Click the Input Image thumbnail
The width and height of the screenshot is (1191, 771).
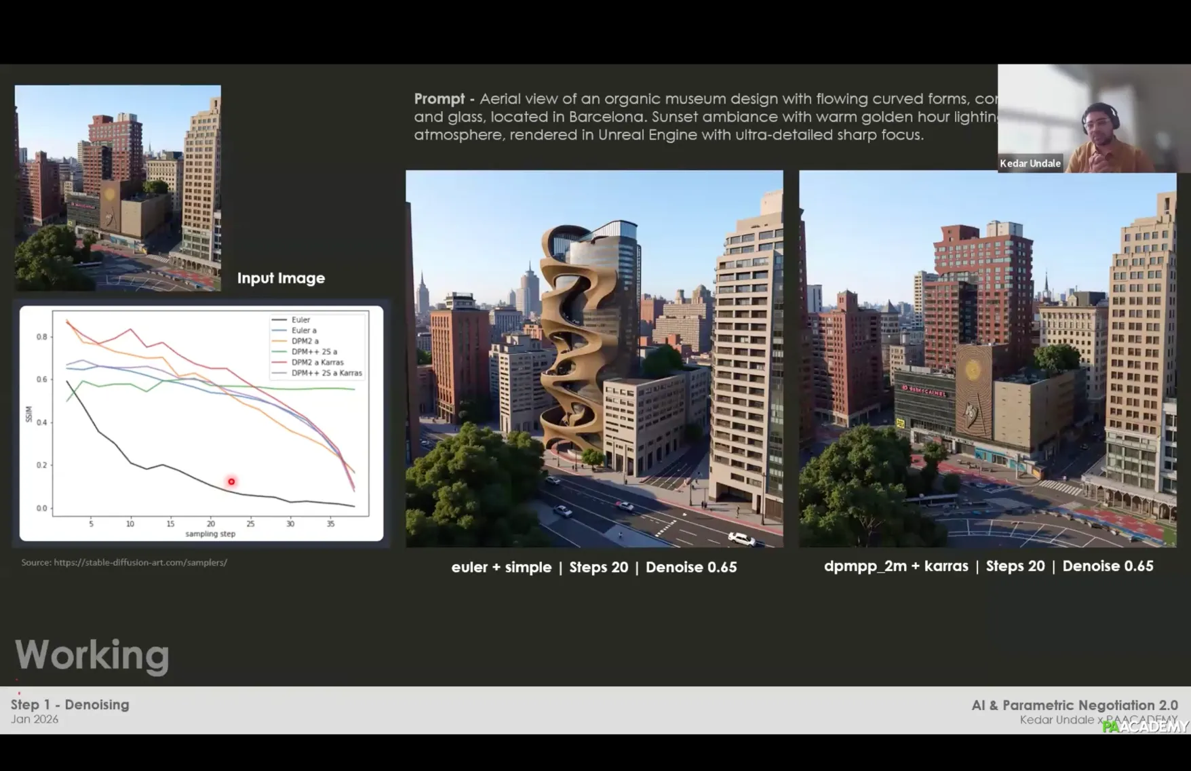(117, 188)
